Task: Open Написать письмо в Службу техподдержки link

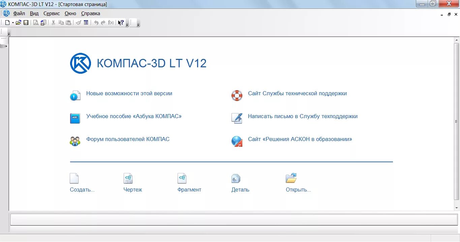Action: coord(303,116)
